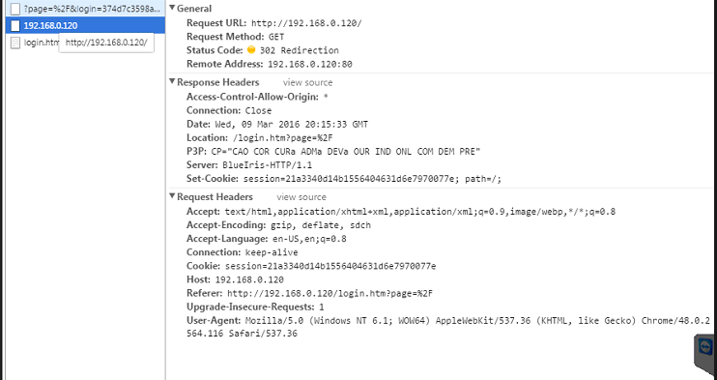Viewport: 717px width, 380px height.
Task: Click the 192.168.0.120 request file icon
Action: (x=15, y=25)
